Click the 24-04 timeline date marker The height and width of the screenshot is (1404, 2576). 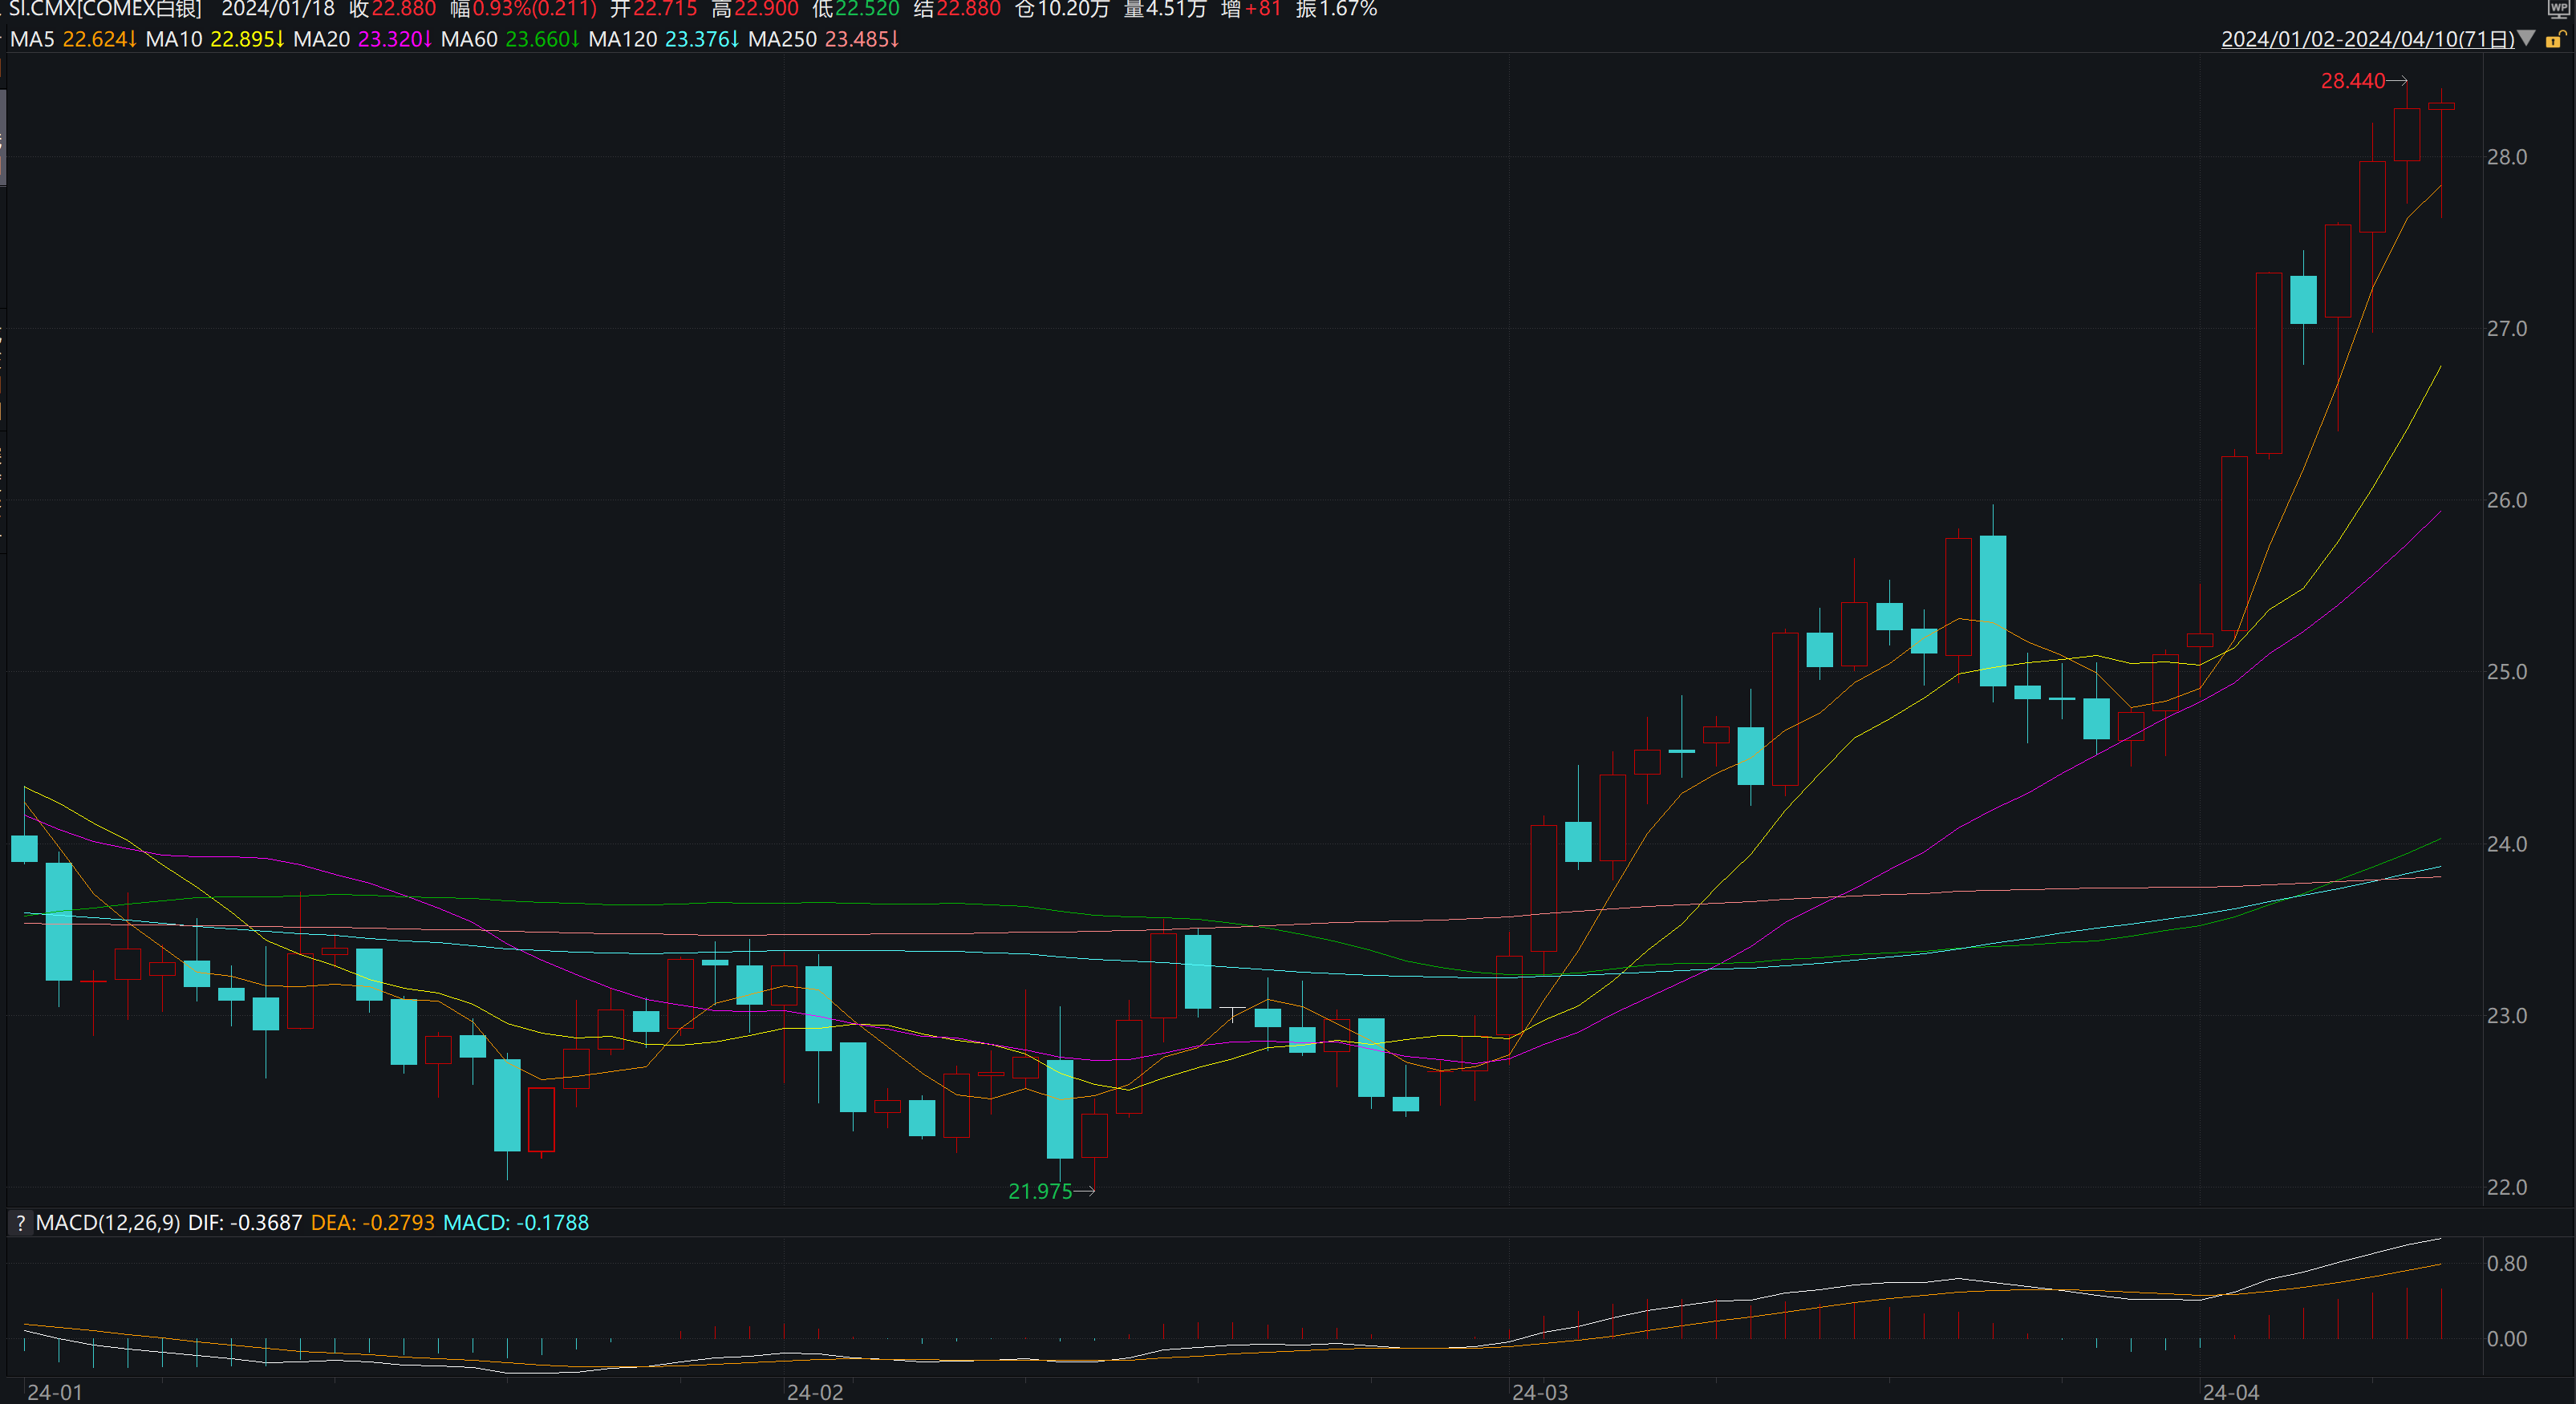[2231, 1393]
